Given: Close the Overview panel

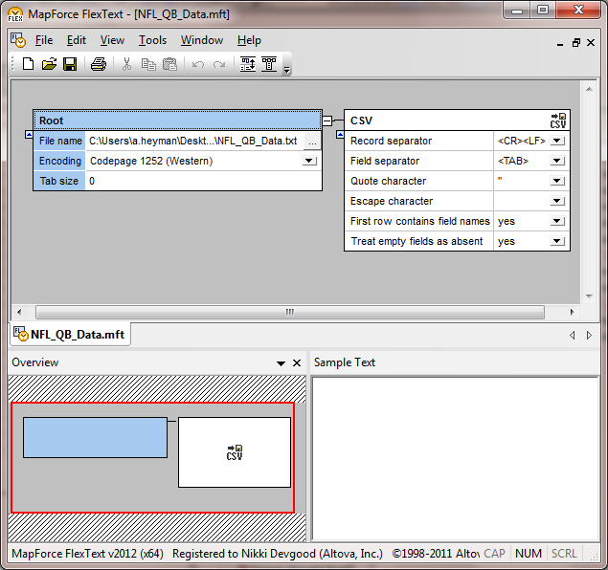Looking at the screenshot, I should pos(297,362).
